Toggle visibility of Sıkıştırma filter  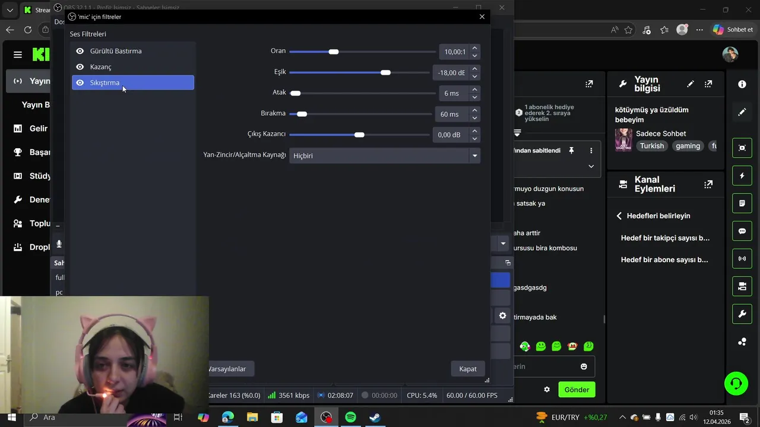click(x=80, y=82)
